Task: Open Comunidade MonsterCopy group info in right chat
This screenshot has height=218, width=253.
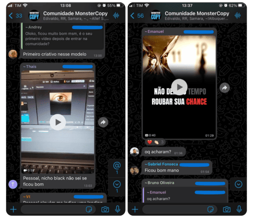Action: (x=197, y=15)
